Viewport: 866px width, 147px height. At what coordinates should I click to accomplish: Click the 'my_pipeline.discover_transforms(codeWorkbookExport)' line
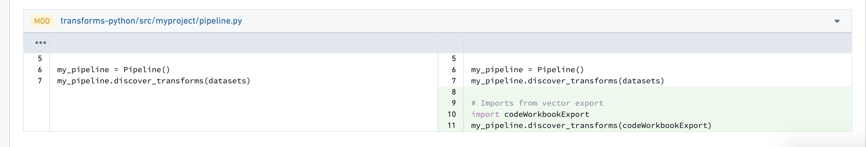pos(591,125)
